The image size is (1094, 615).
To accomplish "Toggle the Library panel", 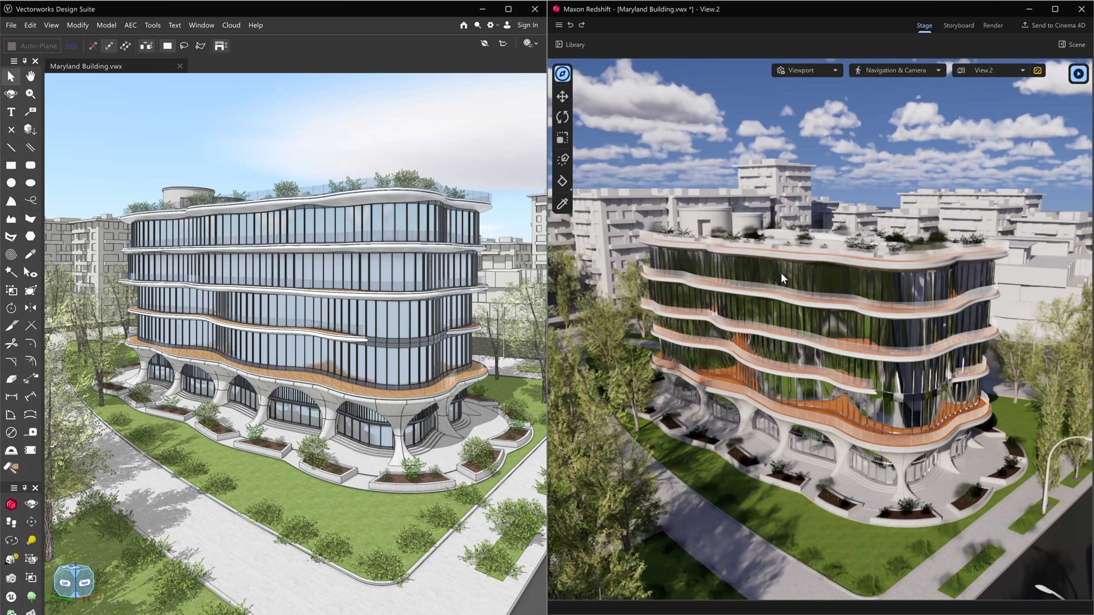I will [570, 44].
